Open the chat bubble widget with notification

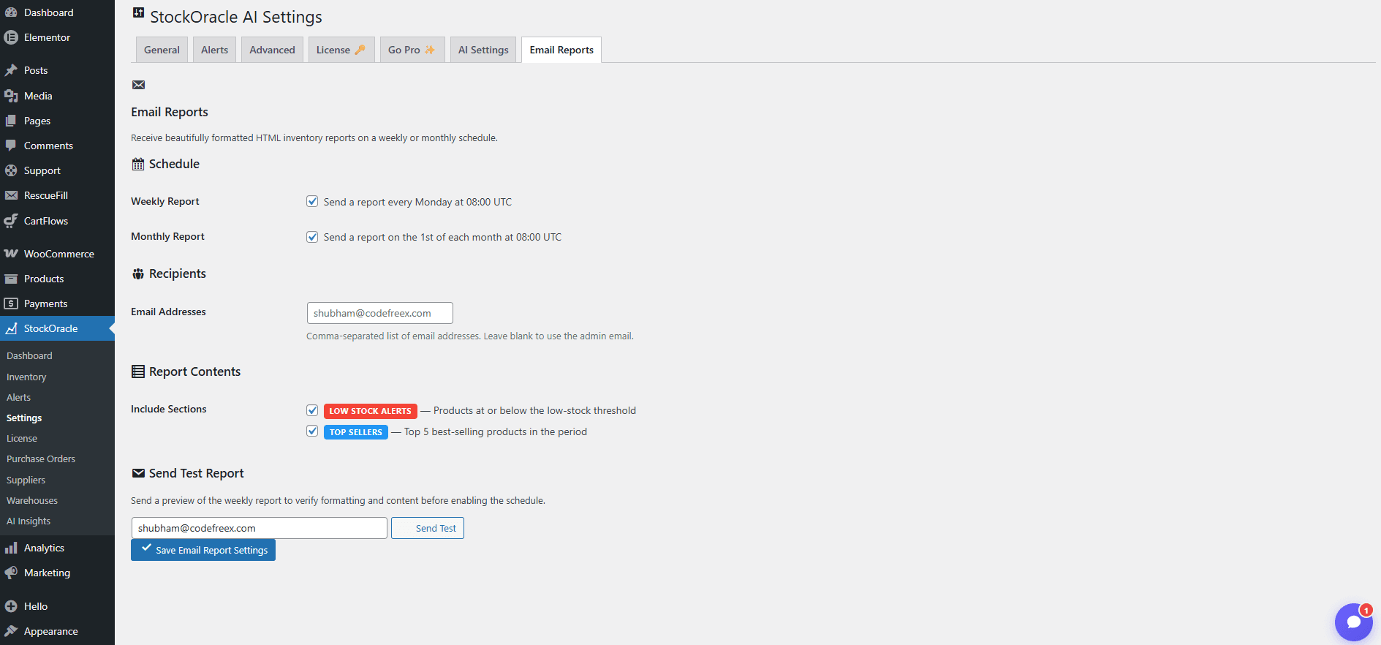click(1354, 622)
